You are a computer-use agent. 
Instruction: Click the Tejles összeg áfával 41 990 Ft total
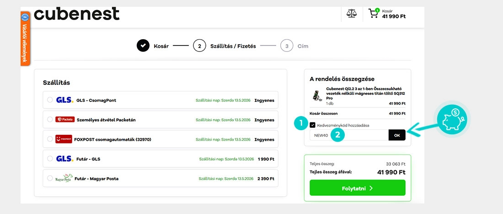(x=391, y=172)
